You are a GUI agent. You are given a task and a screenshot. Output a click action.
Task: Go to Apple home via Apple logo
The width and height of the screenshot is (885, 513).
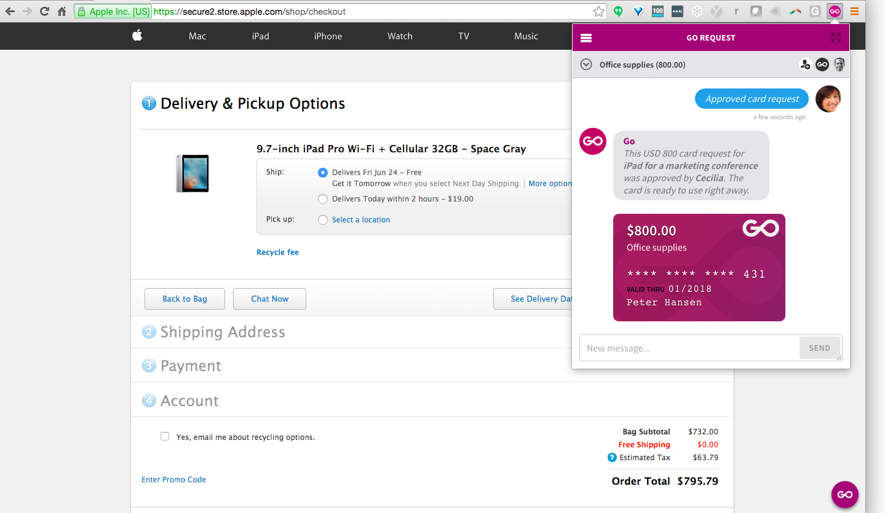pyautogui.click(x=137, y=36)
